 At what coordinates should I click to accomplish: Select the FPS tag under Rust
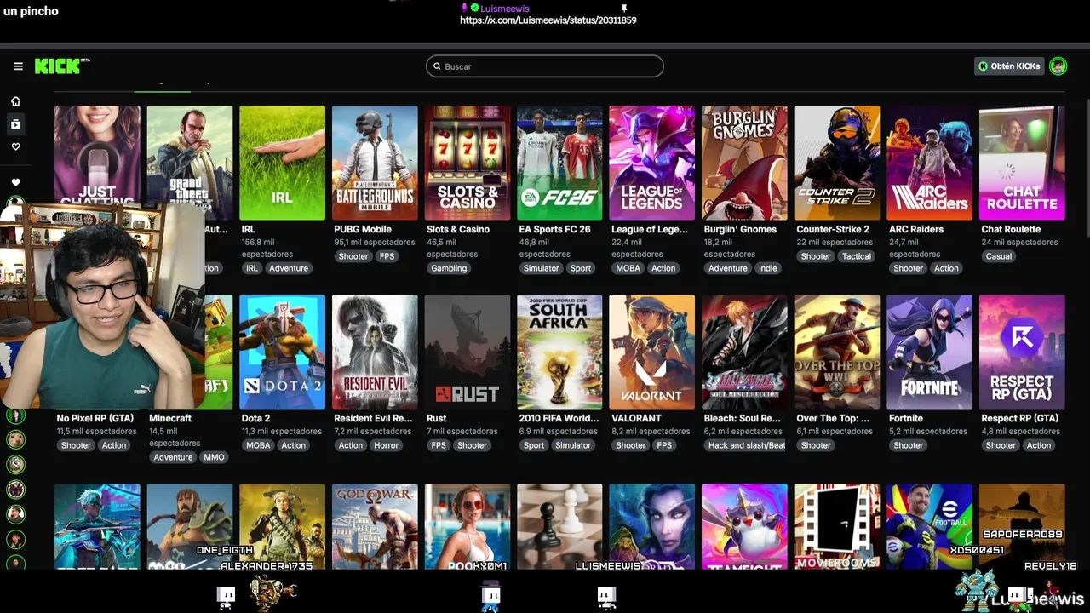(x=439, y=445)
